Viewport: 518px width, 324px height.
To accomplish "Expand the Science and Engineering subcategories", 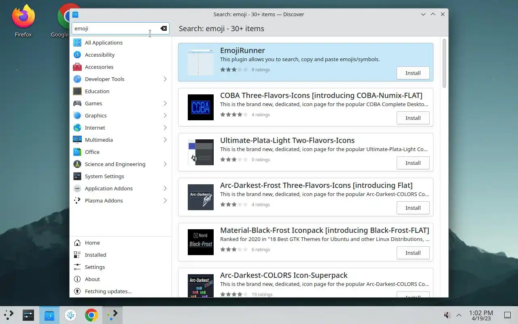I will 165,164.
